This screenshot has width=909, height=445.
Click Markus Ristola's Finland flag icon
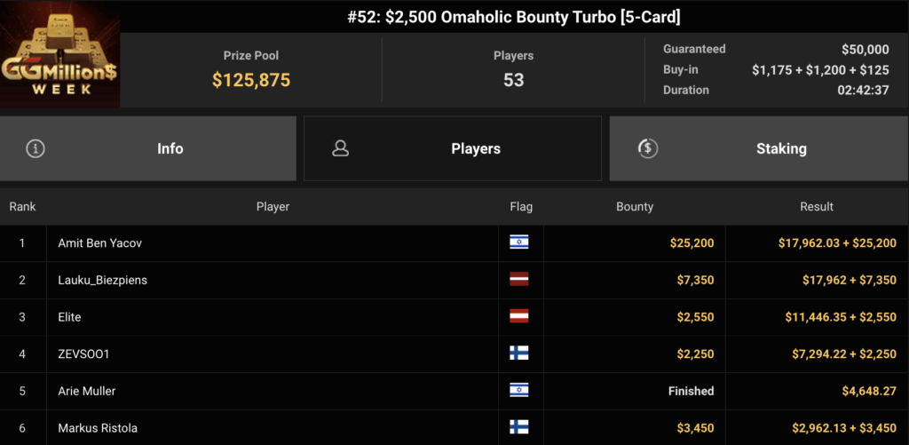(518, 428)
